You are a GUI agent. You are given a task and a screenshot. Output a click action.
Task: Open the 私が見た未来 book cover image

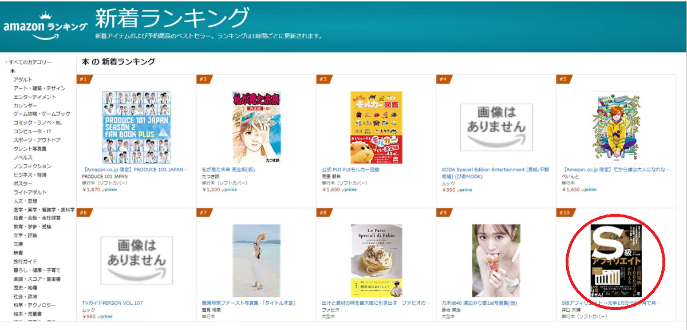(x=256, y=128)
